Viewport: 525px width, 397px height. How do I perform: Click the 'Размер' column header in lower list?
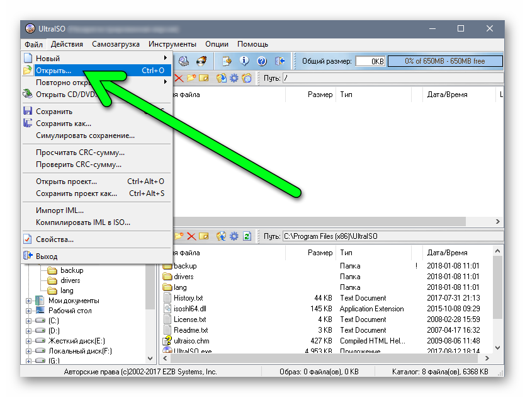click(320, 253)
